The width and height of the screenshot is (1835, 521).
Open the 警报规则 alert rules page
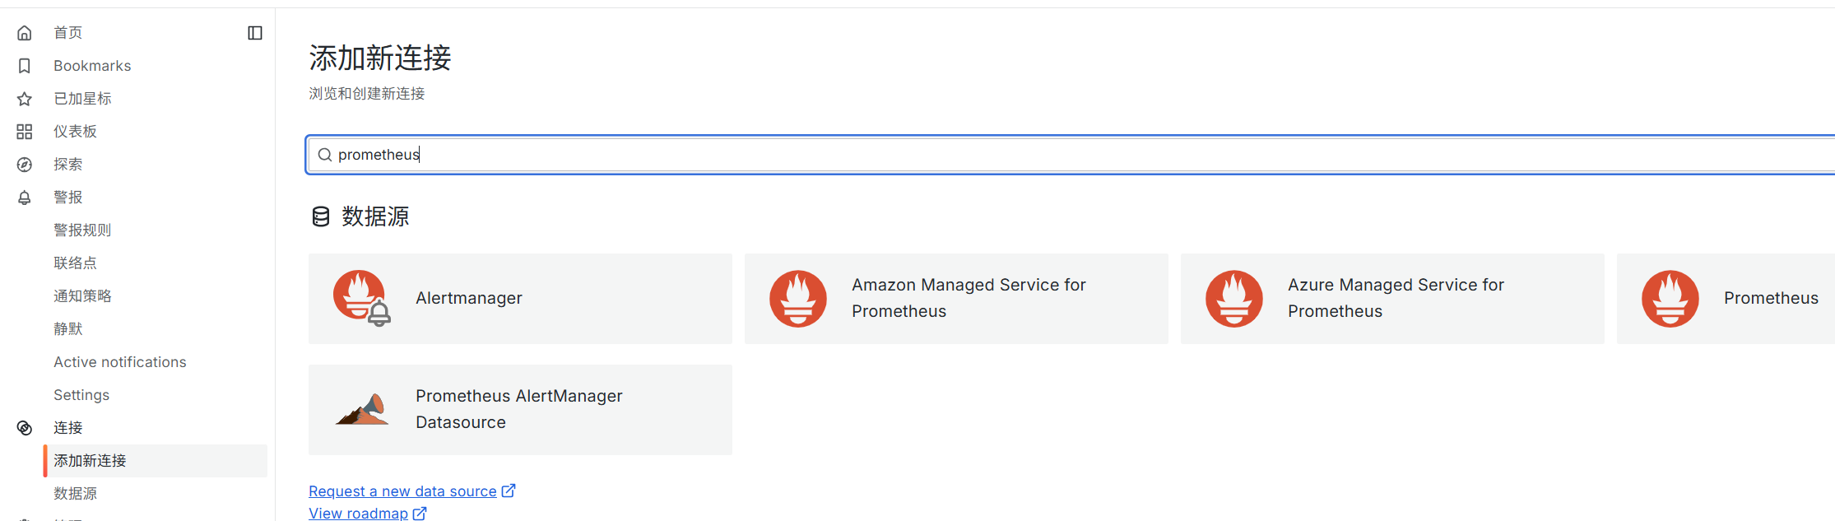tap(82, 230)
